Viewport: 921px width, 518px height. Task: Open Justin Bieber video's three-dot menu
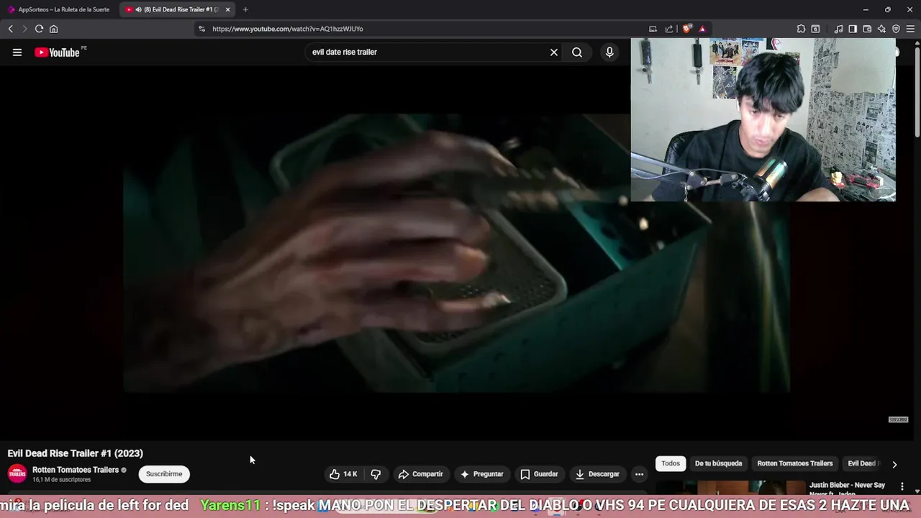coord(902,486)
